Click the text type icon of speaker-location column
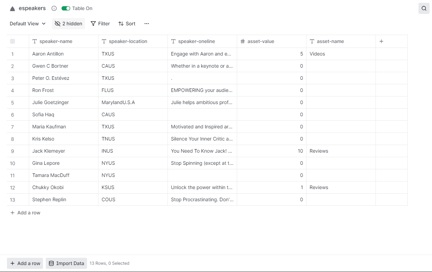The height and width of the screenshot is (272, 432). (104, 41)
